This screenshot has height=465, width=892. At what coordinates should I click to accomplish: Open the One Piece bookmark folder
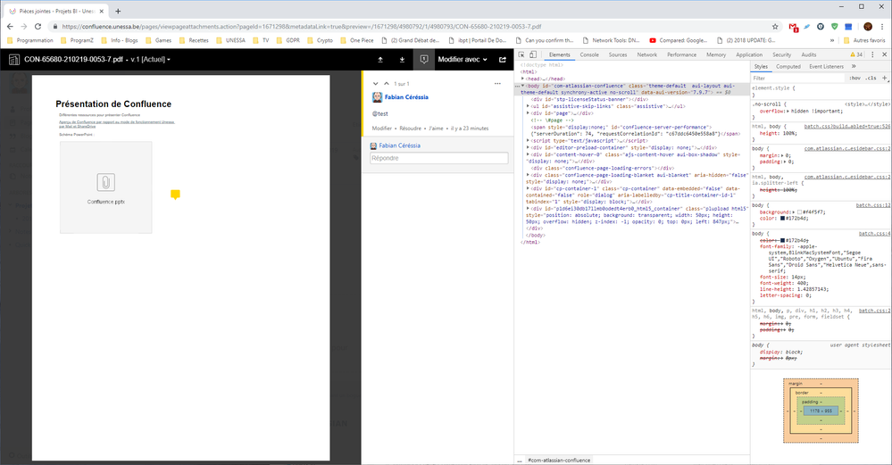pos(356,40)
